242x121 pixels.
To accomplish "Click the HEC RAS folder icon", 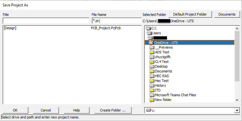I will (x=152, y=76).
